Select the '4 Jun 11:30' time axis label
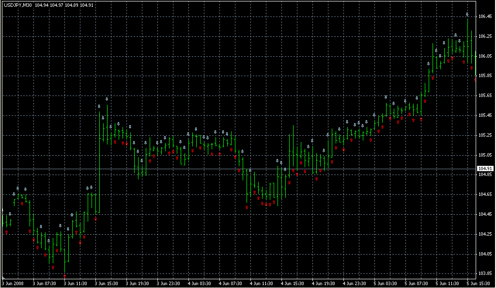This screenshot has height=288, width=496. click(261, 283)
